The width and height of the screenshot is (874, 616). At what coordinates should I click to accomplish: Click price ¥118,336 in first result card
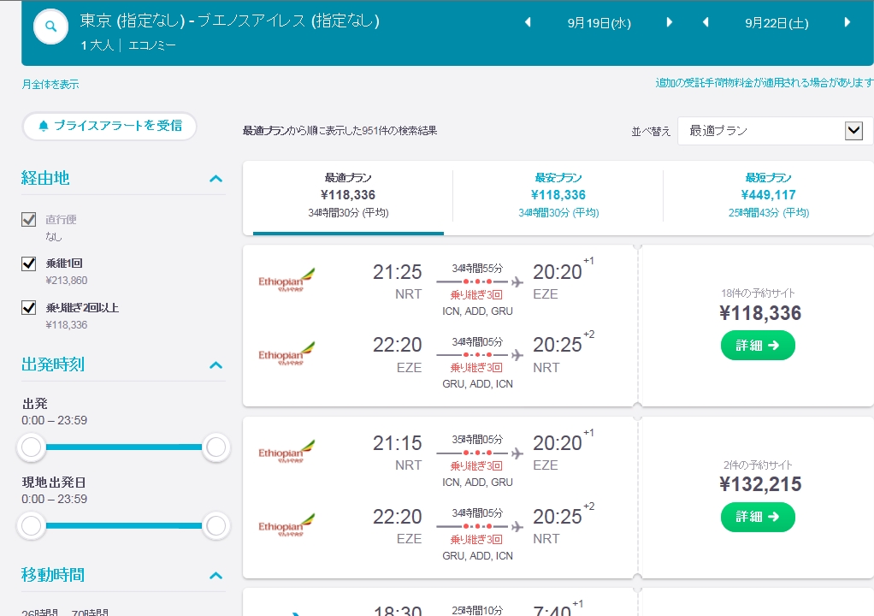click(x=760, y=313)
